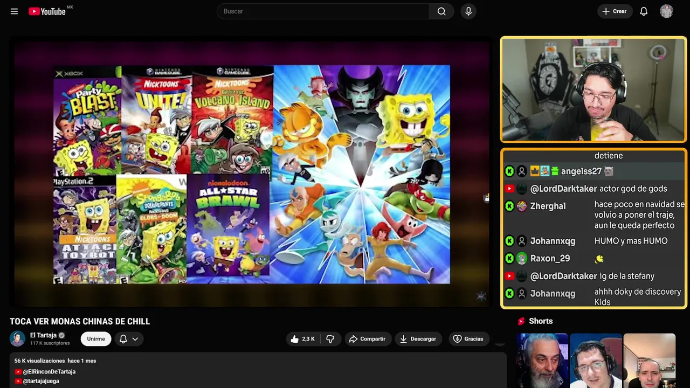Click 'ahhh doky de discovery Kids' message
Viewport: 690px width, 388px height.
coord(638,297)
